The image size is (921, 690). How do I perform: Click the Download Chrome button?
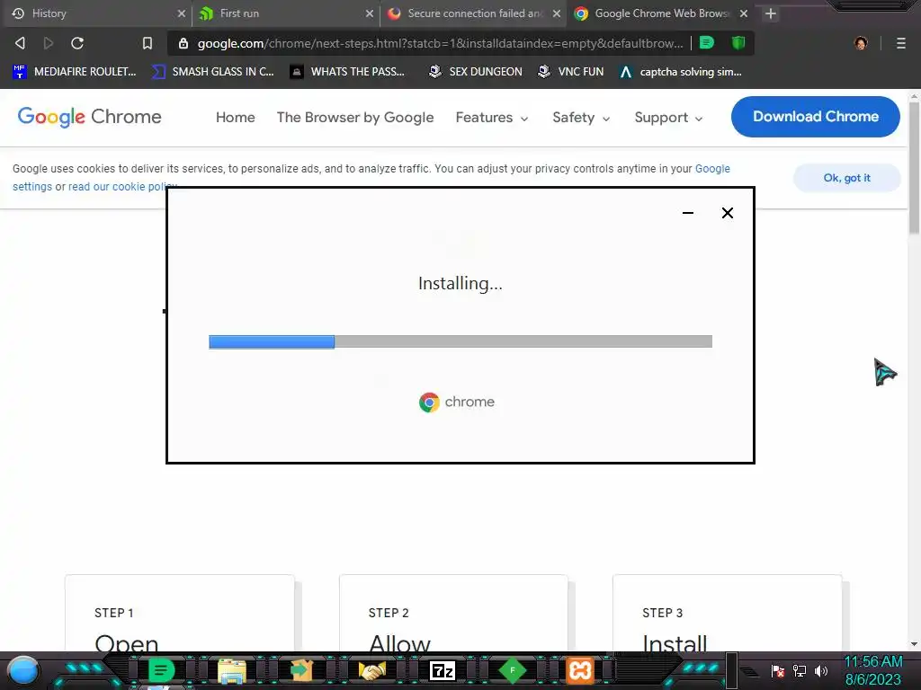815,117
